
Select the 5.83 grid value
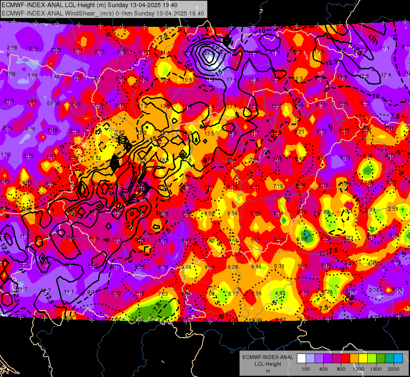pyautogui.click(x=255, y=214)
